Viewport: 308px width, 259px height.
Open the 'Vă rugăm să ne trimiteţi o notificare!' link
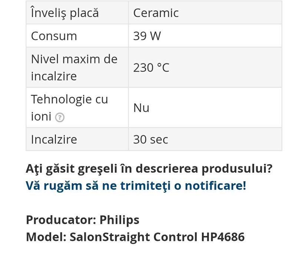136,185
